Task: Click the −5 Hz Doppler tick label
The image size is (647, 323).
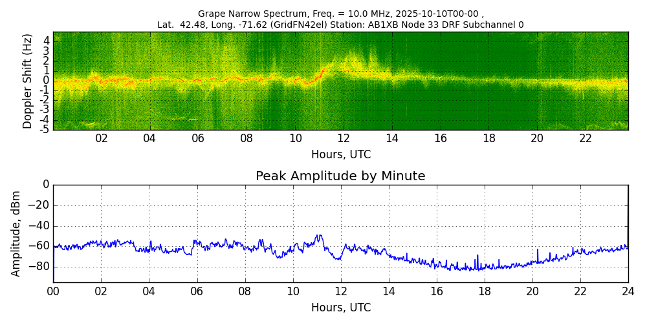Action: click(44, 129)
